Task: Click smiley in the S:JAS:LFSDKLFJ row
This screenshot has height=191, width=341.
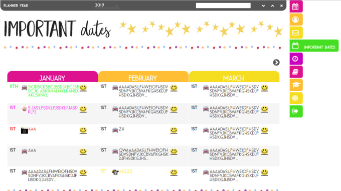Action: [x=83, y=109]
